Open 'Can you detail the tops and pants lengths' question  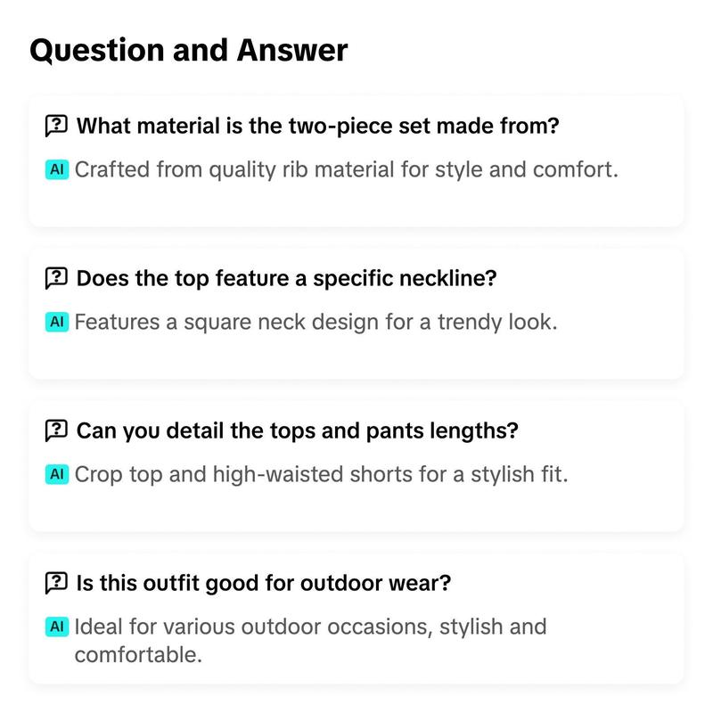(297, 430)
